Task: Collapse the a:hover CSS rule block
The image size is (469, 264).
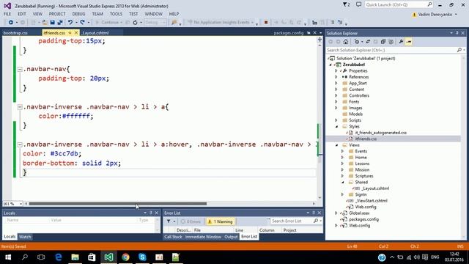Action: click(x=20, y=144)
